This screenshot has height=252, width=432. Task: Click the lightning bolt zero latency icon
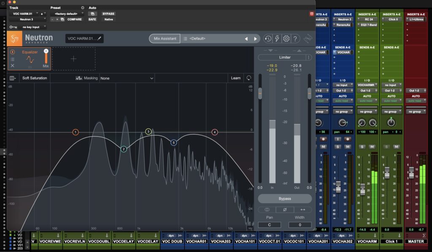[x=277, y=39]
